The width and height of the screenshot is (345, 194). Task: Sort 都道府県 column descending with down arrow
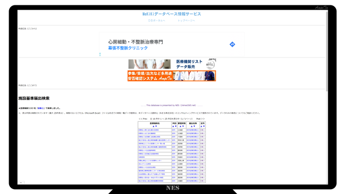(183, 126)
